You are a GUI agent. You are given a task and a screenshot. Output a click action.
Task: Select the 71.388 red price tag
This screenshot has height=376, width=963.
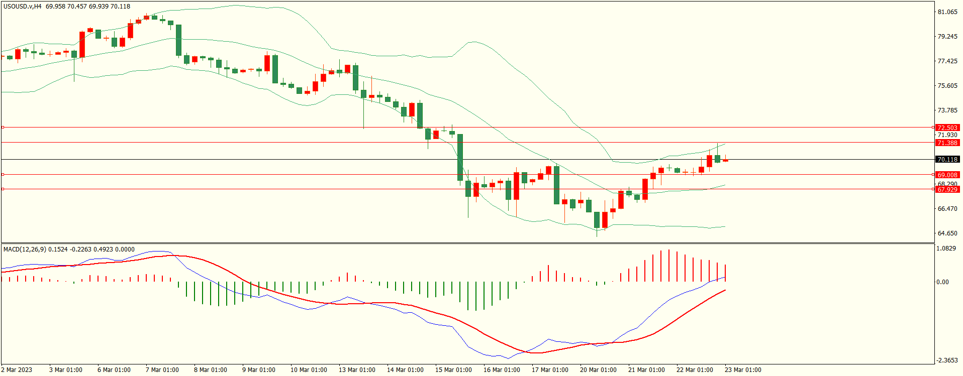(x=947, y=143)
